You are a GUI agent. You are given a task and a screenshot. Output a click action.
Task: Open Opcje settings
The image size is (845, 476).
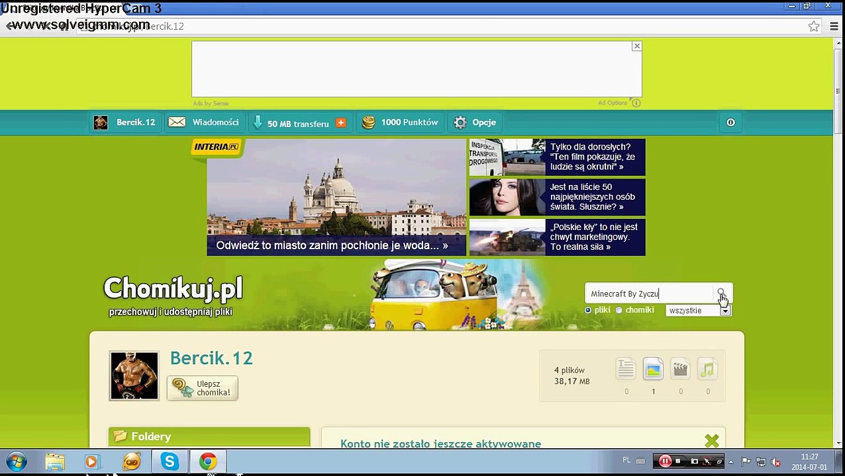tap(475, 122)
